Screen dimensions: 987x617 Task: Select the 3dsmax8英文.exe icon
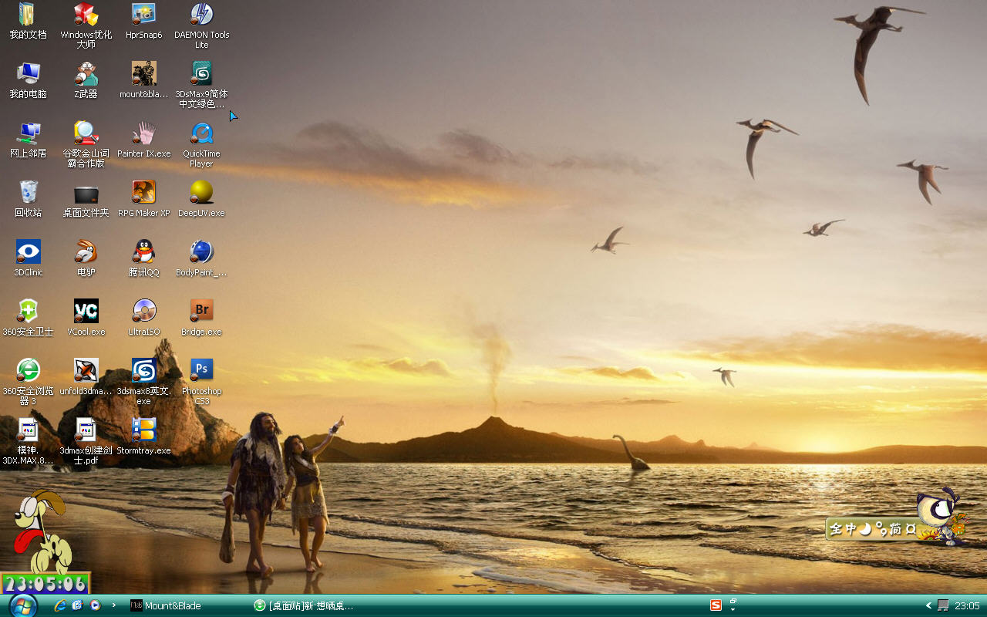143,382
